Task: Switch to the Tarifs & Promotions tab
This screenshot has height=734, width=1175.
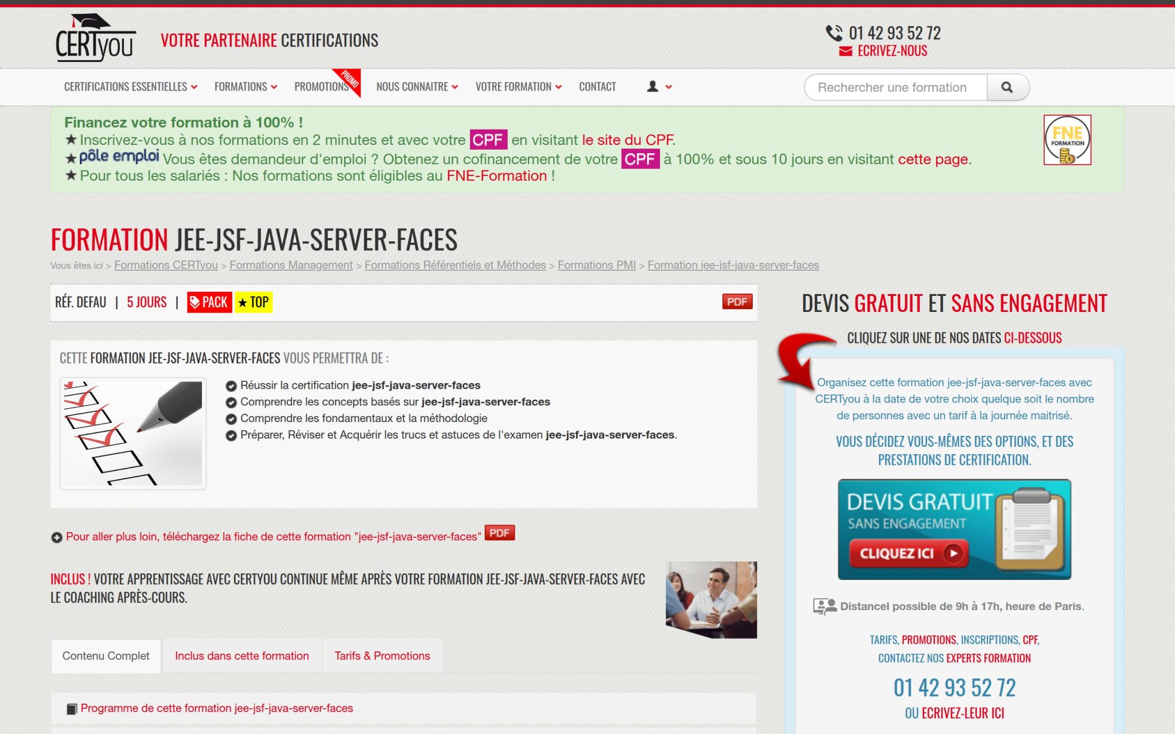Action: [x=382, y=656]
